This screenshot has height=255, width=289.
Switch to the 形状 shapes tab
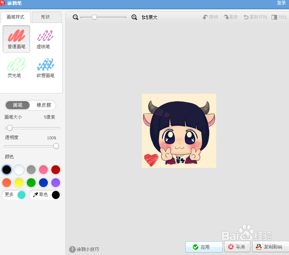pyautogui.click(x=47, y=17)
